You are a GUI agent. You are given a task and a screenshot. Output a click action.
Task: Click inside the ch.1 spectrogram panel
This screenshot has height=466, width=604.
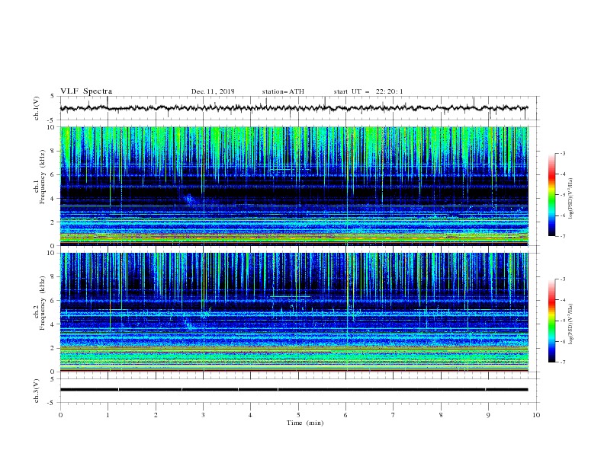coord(294,186)
